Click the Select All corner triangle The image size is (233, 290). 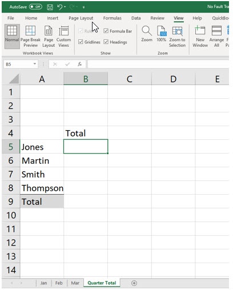14,79
